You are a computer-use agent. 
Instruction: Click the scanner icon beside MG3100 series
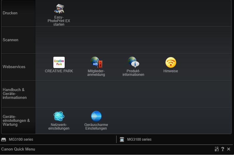(x=122, y=139)
